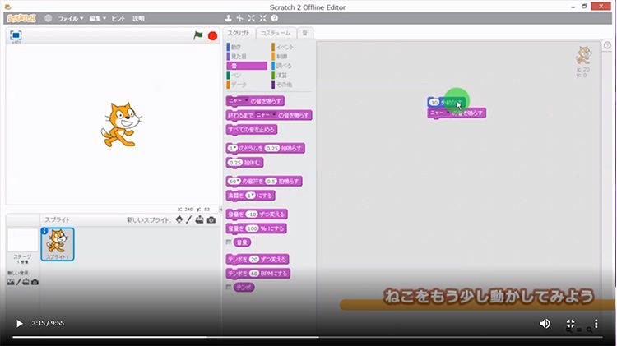Viewport: 617px width, 346px height.
Task: Create a new sprite from camera
Action: pos(211,219)
